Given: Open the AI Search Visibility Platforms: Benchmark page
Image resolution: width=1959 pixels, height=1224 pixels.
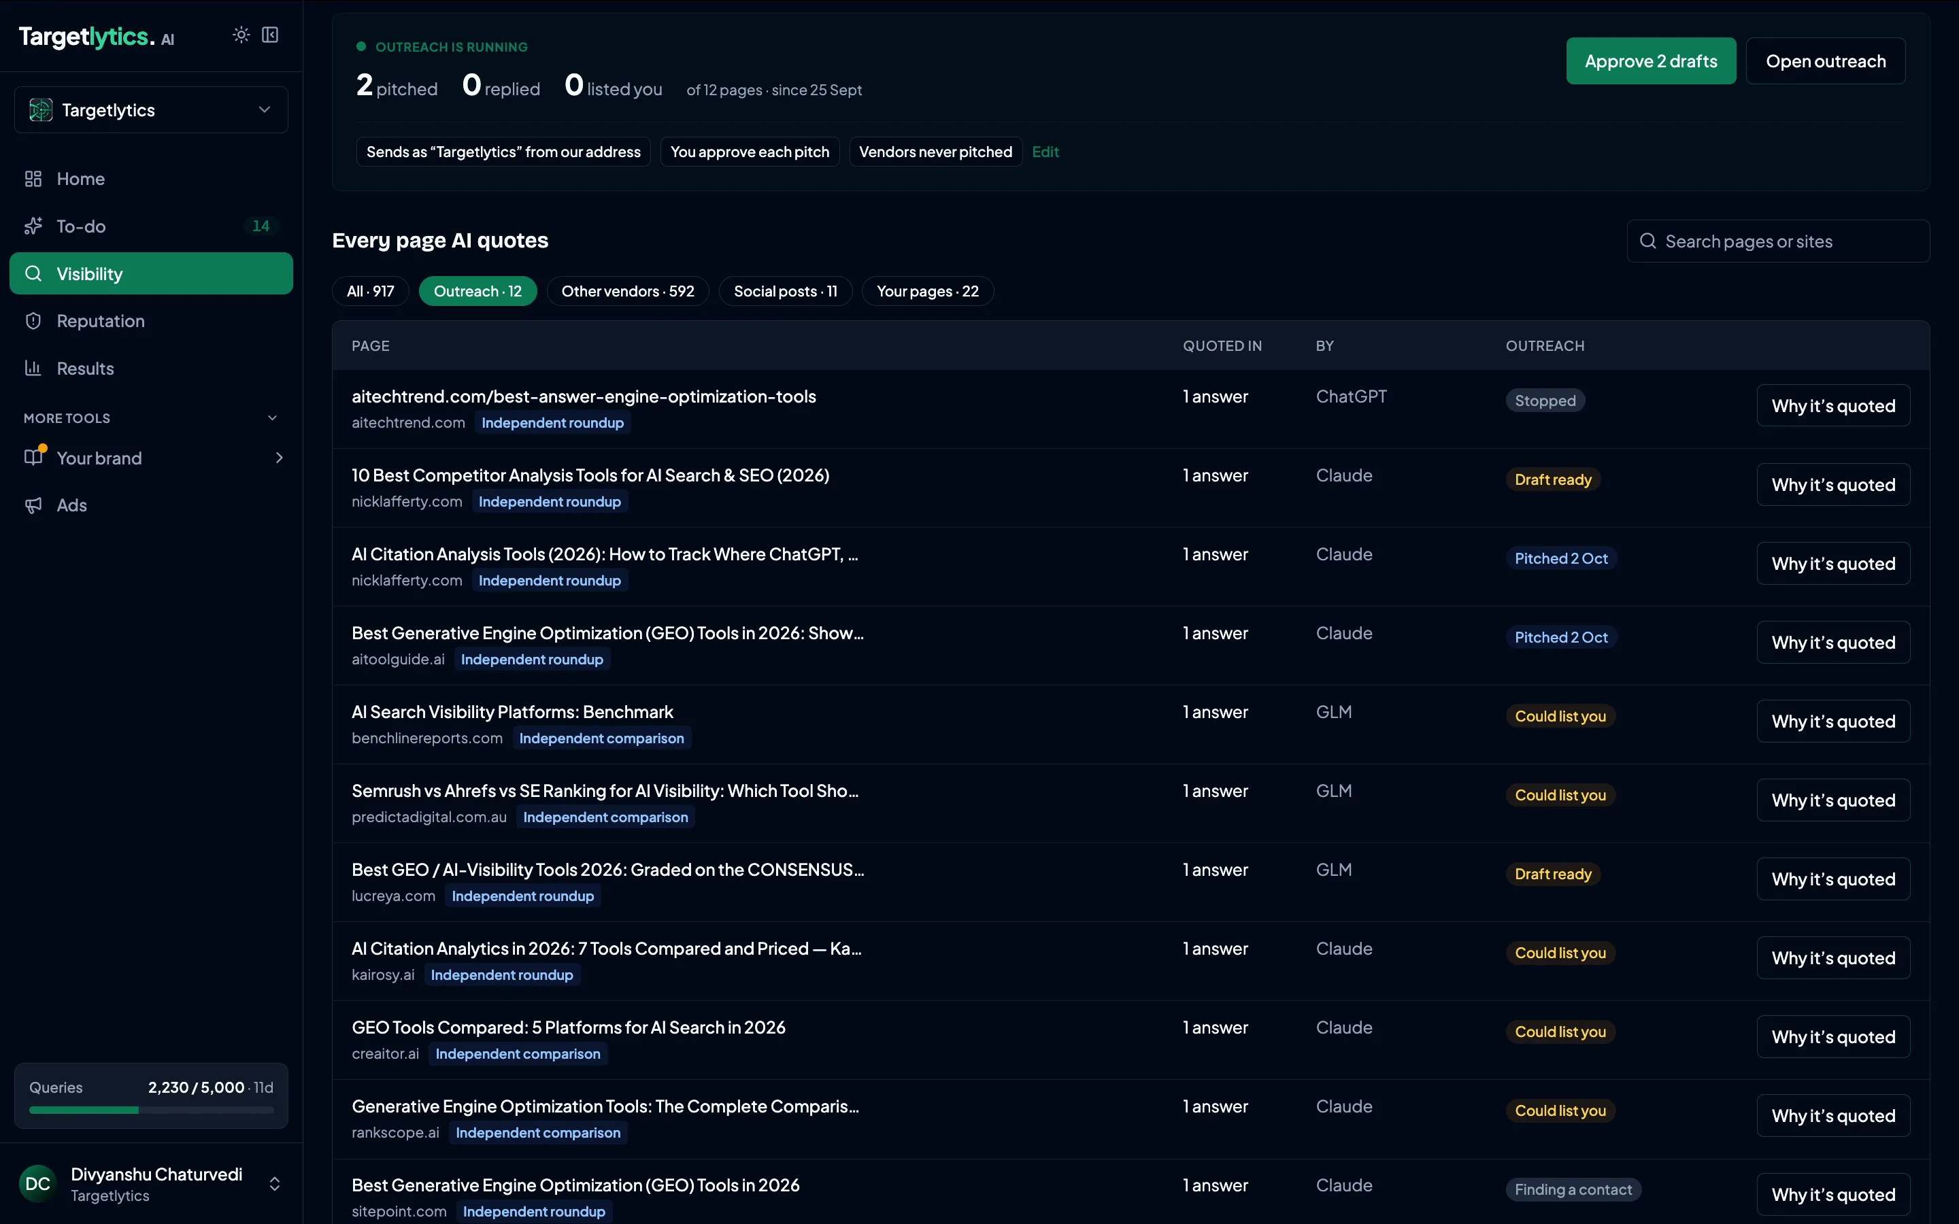Looking at the screenshot, I should pos(512,713).
